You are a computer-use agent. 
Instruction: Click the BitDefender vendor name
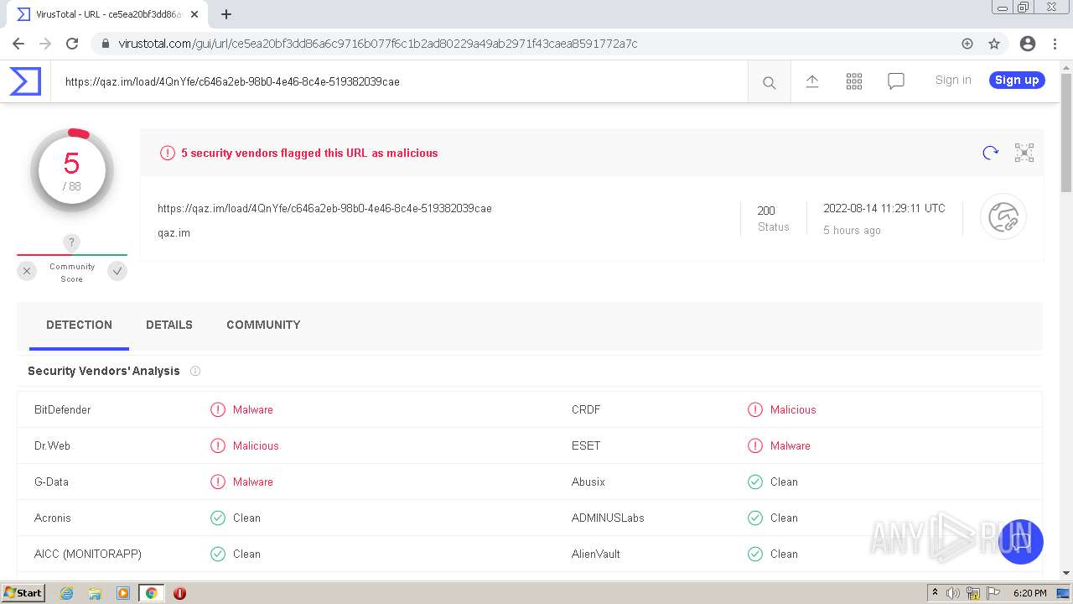tap(63, 410)
